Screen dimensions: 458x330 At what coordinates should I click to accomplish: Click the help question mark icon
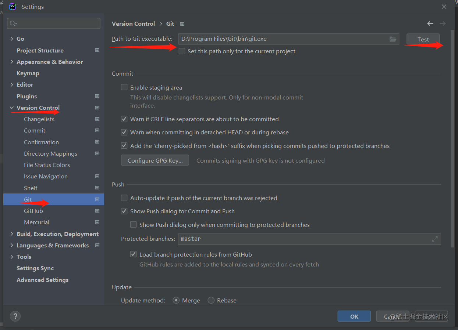click(15, 316)
